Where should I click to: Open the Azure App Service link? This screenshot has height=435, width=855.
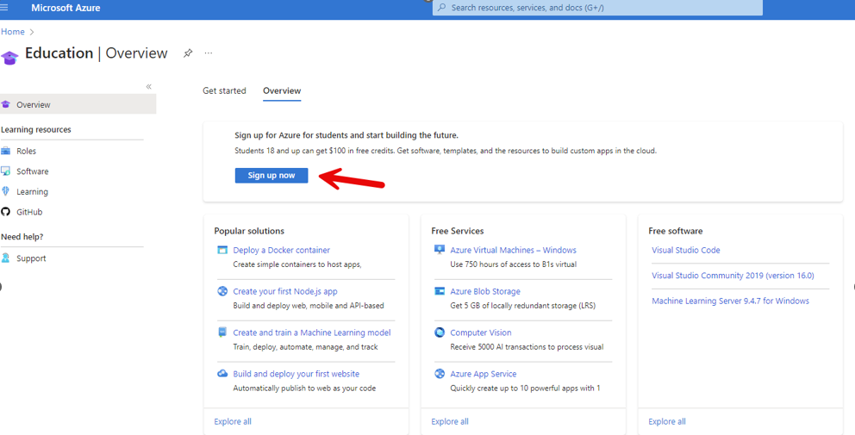tap(484, 374)
